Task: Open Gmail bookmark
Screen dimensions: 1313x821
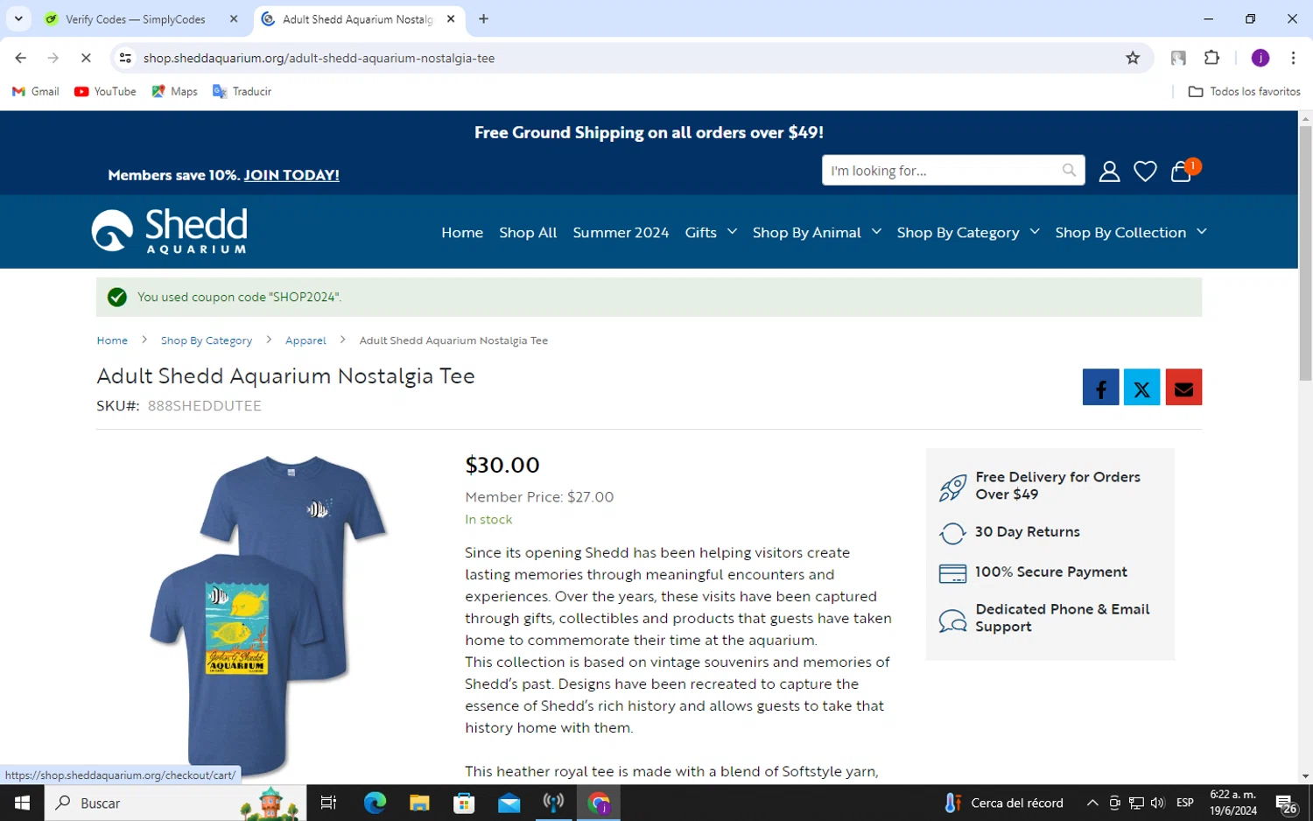Action: [x=35, y=91]
